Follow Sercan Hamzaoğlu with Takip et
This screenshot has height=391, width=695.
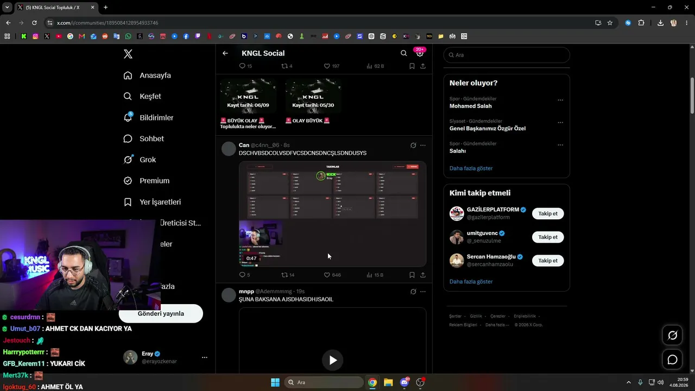[x=548, y=261]
